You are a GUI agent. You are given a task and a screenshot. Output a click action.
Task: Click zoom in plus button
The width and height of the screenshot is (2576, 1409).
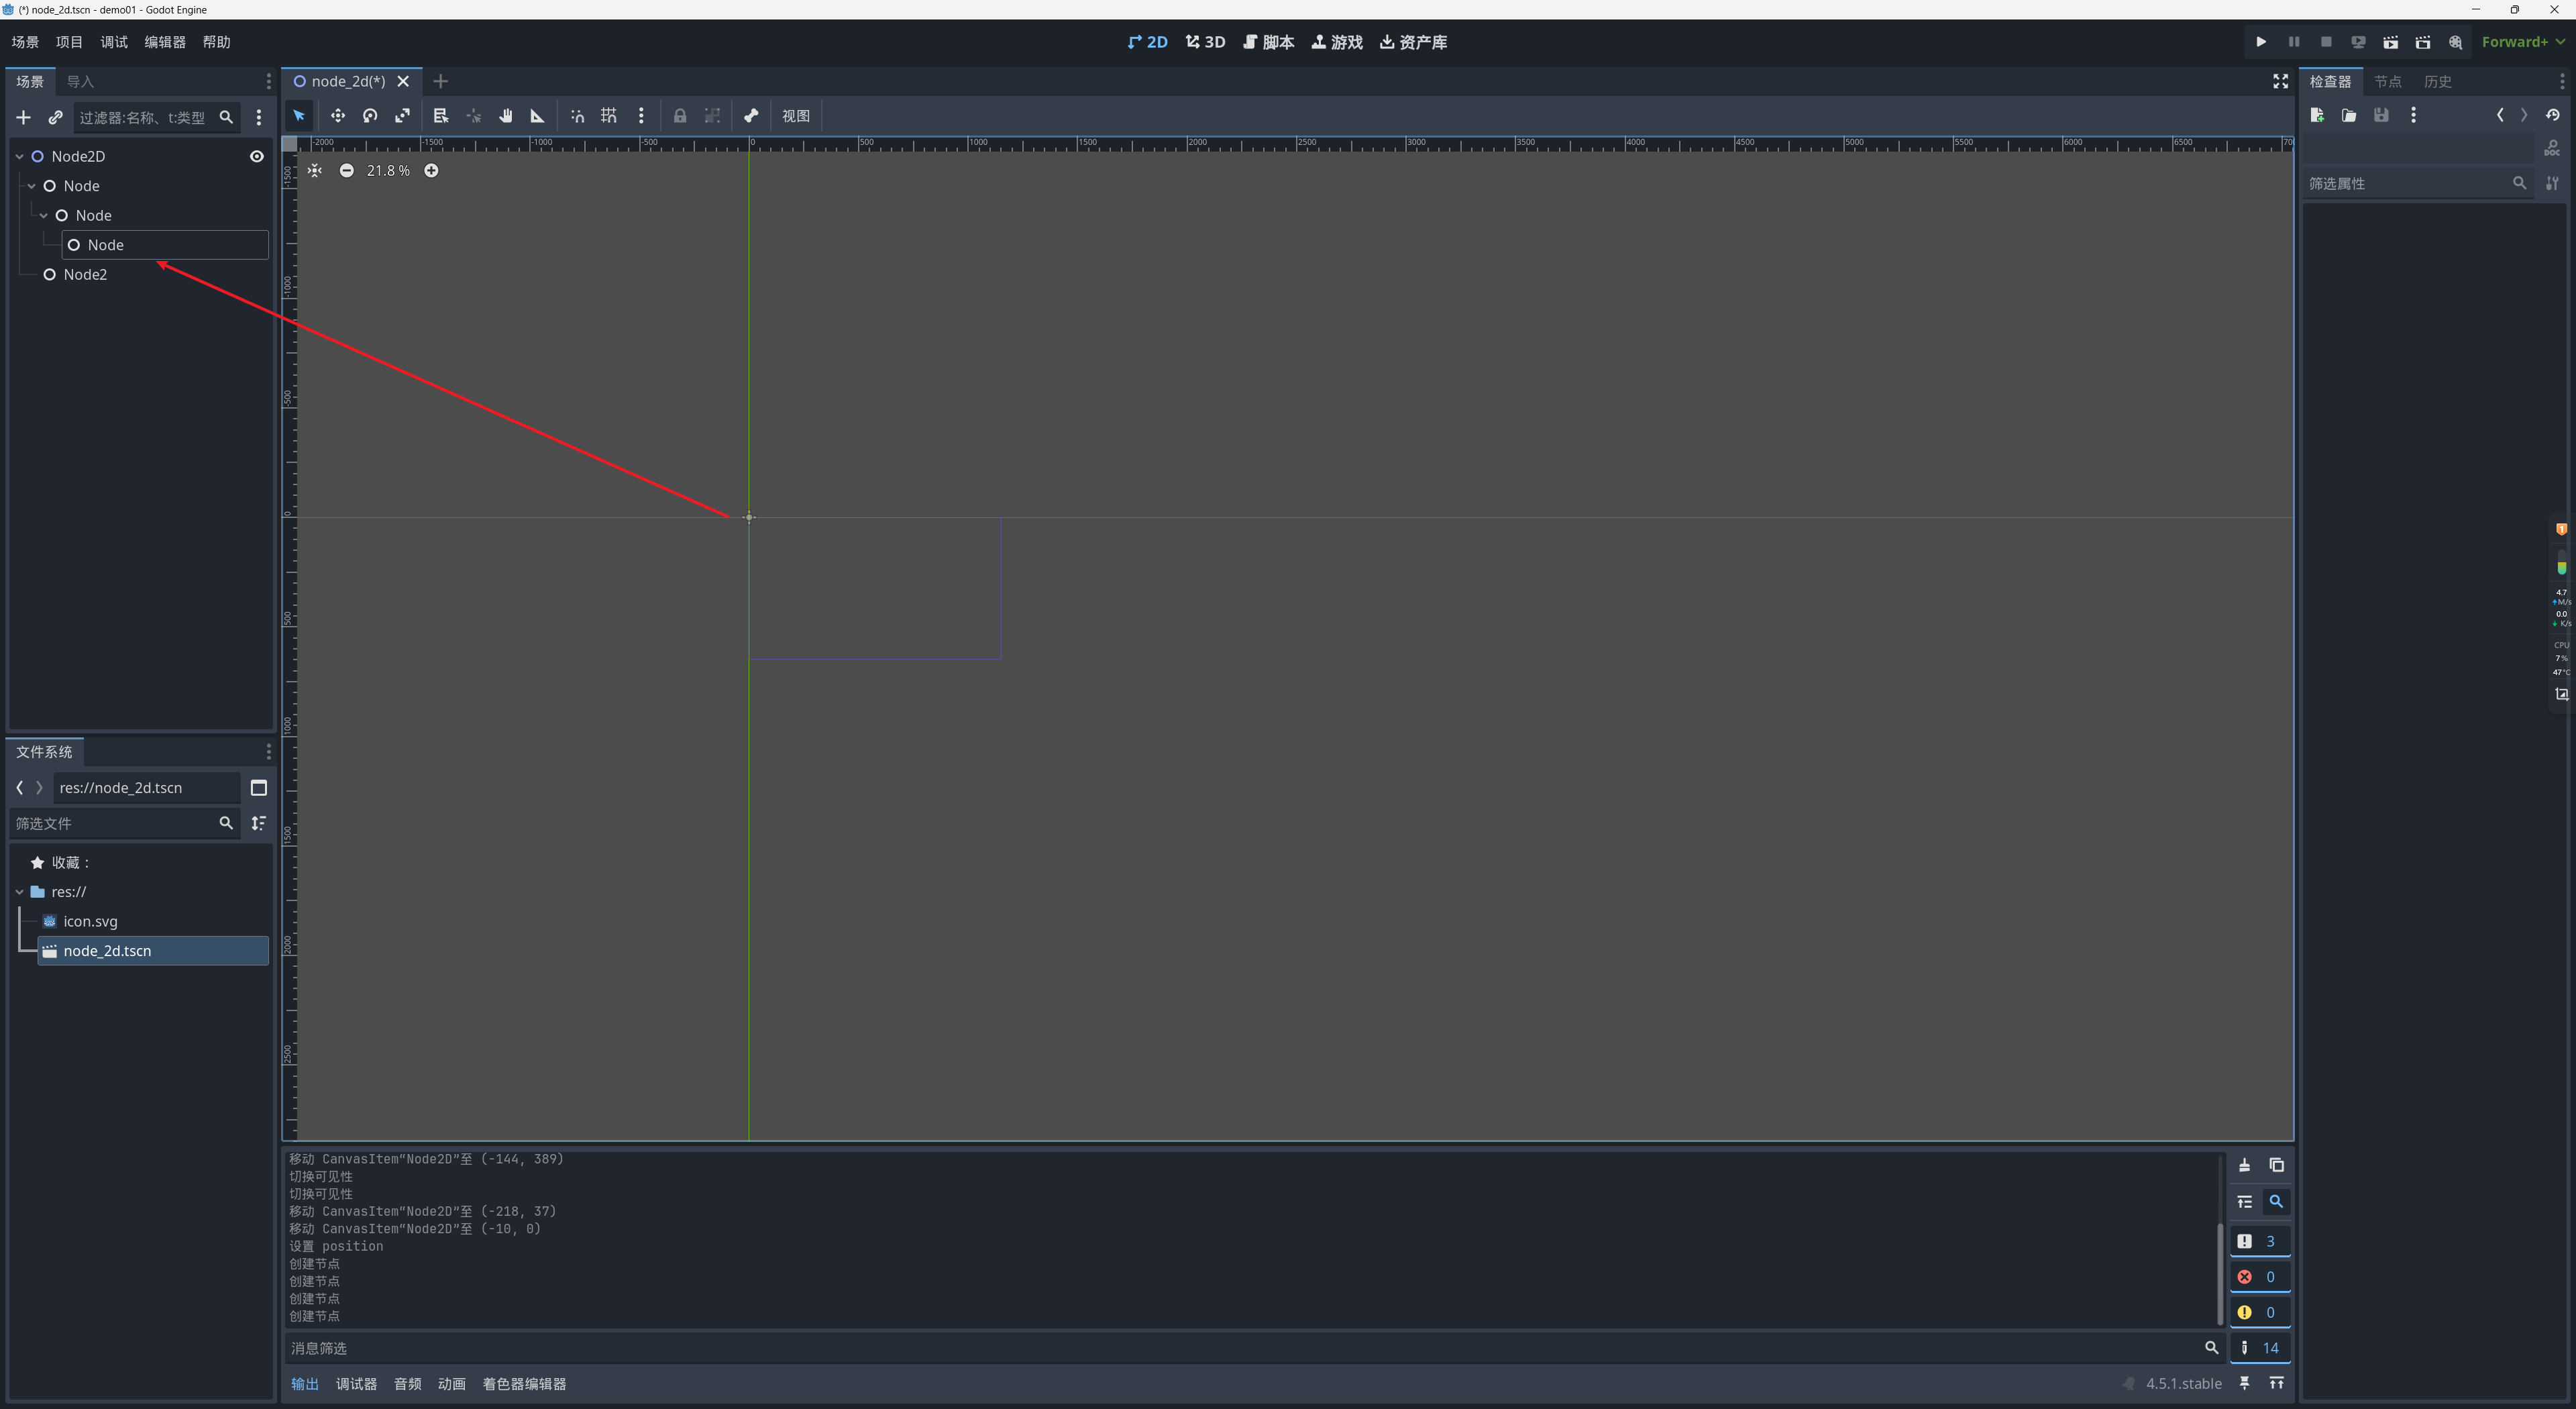pyautogui.click(x=431, y=171)
